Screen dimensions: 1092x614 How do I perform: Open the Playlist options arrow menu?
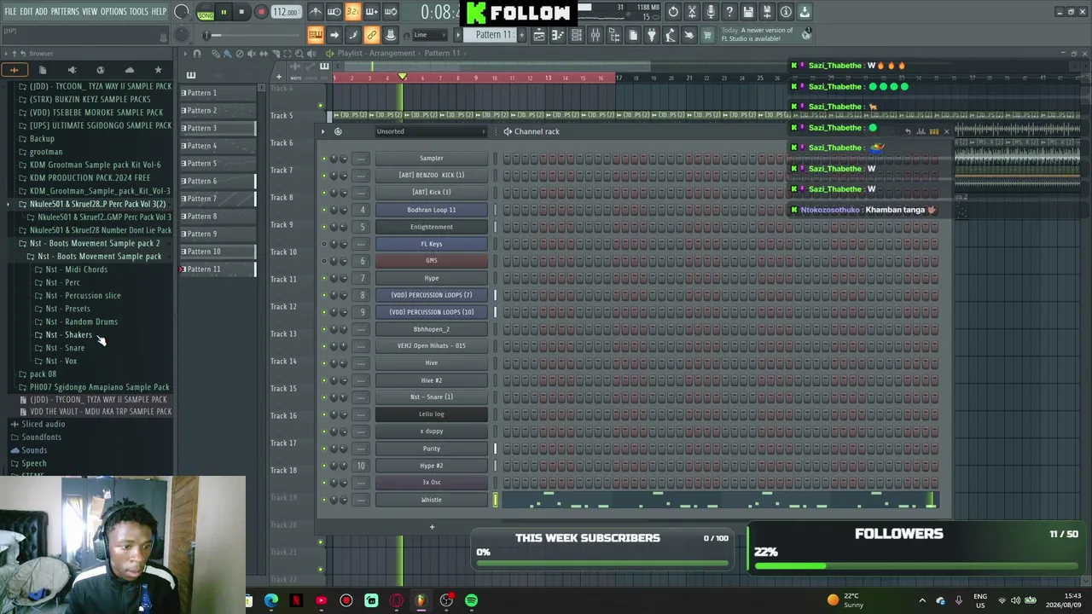point(185,53)
